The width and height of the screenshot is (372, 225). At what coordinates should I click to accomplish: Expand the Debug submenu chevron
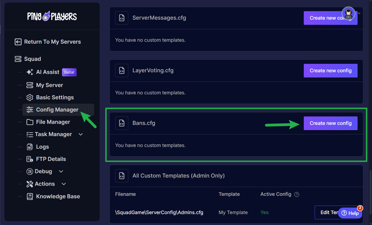coord(61,171)
